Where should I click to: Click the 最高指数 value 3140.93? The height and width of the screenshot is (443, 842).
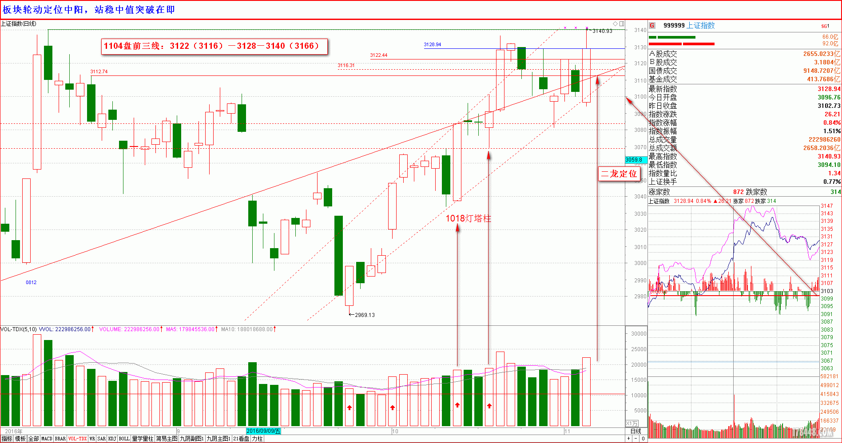click(x=829, y=156)
